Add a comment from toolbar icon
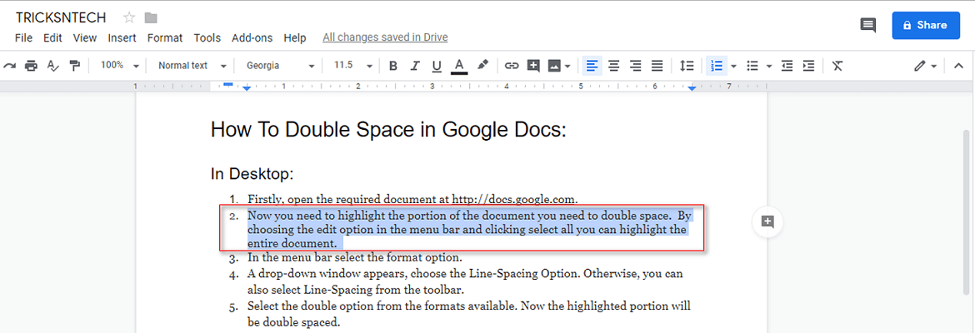This screenshot has height=333, width=975. point(532,65)
